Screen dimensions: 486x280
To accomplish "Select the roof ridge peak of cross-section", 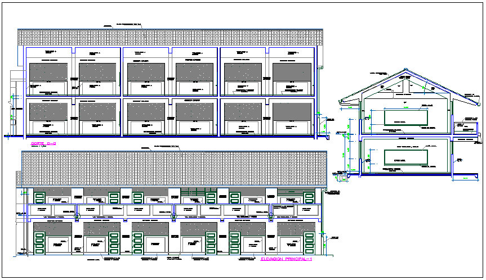I will (405, 71).
